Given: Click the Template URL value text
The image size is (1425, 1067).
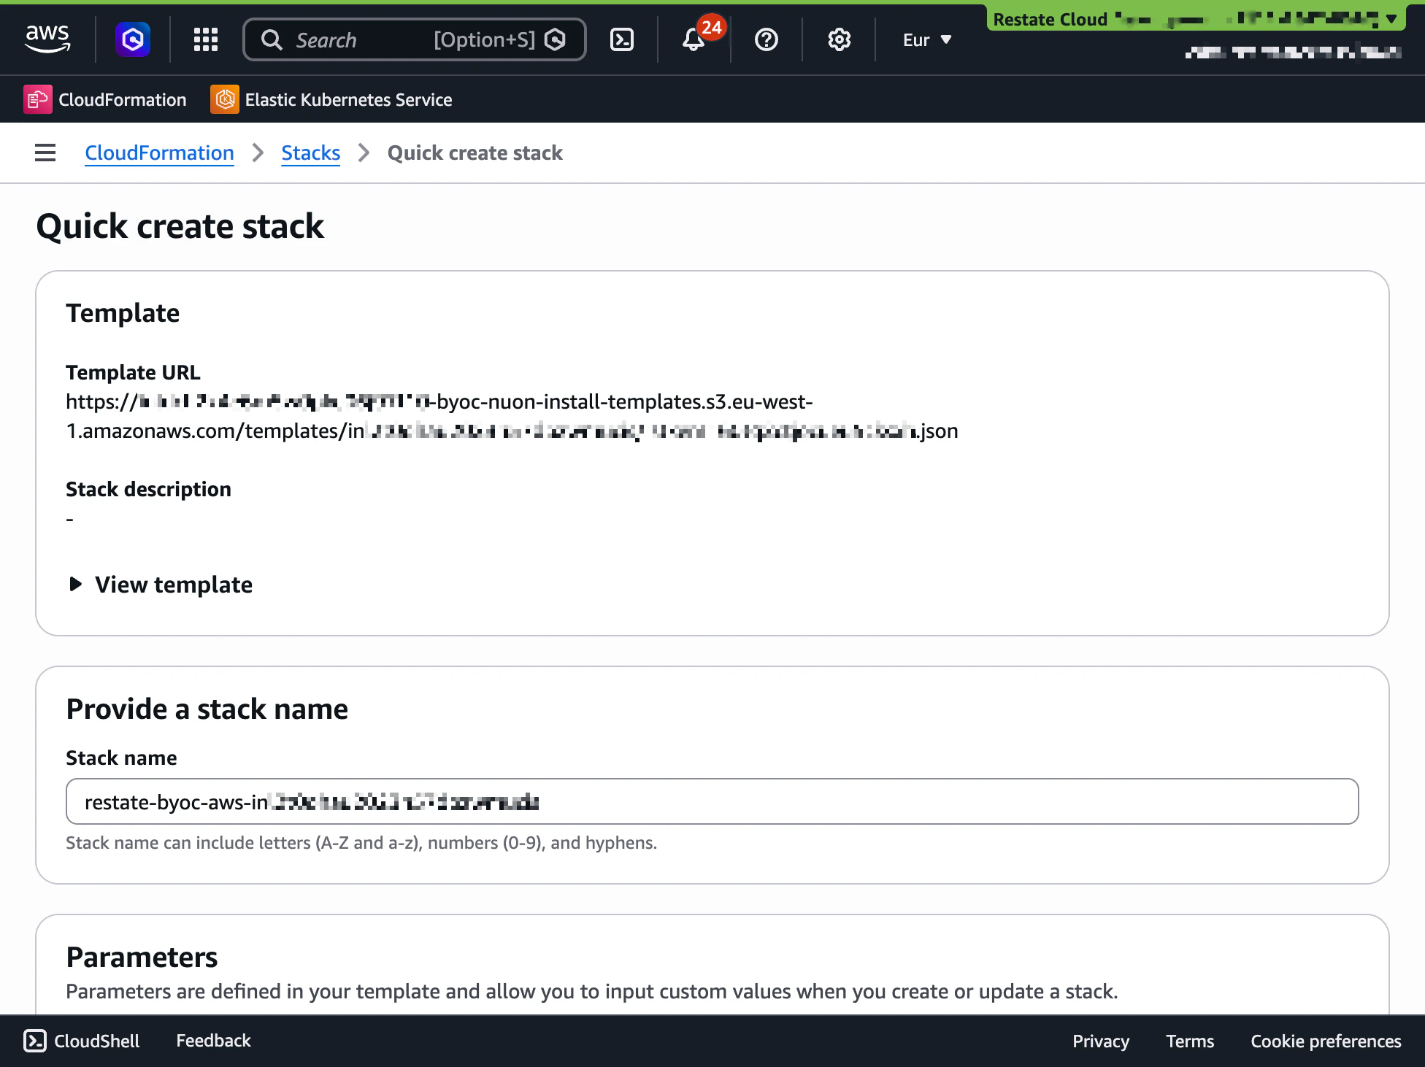Looking at the screenshot, I should (512, 416).
